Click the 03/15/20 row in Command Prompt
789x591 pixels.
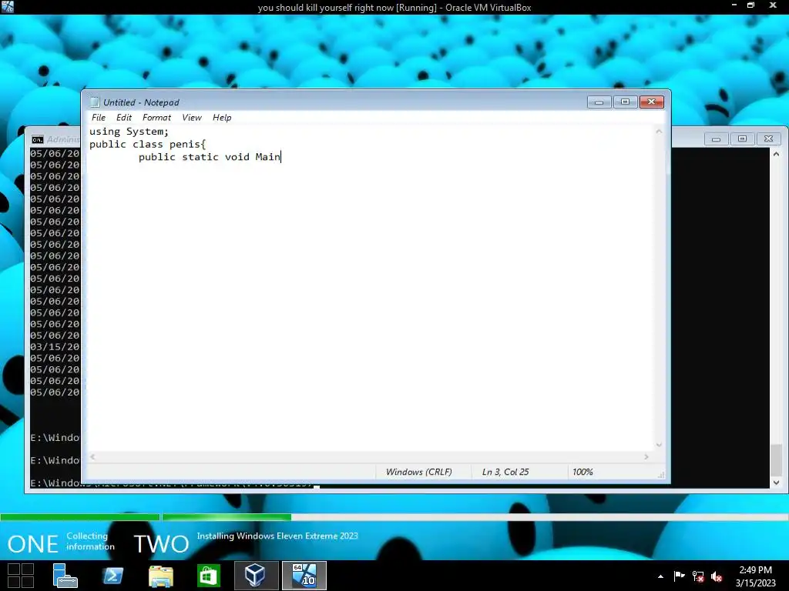(x=55, y=347)
